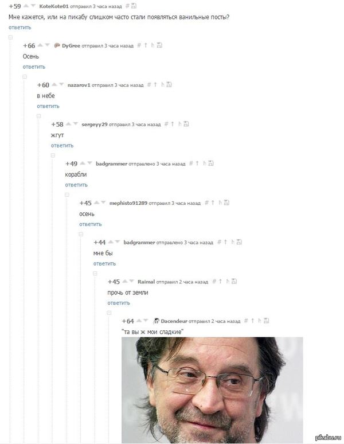The width and height of the screenshot is (344, 444).
Task: Open permalink hash icon on mephisto91289's comment
Action: [206, 202]
